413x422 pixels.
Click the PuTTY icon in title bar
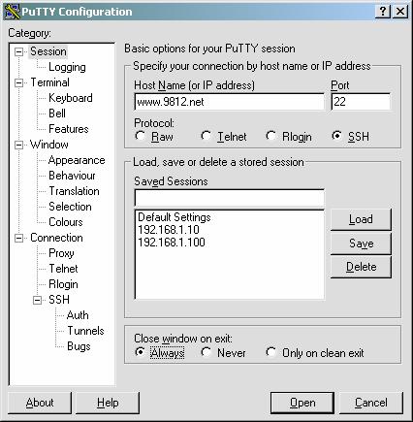tap(13, 12)
